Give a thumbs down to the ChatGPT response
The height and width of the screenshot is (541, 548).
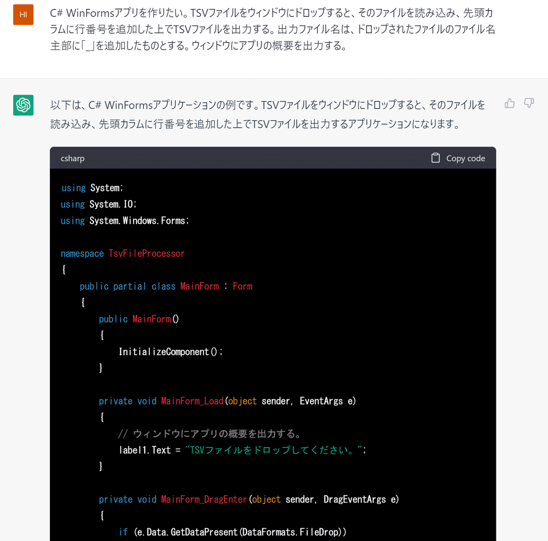pos(528,104)
